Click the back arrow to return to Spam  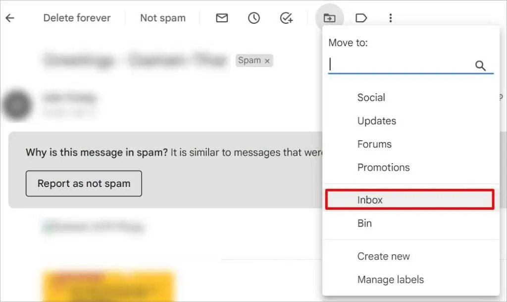click(x=10, y=18)
